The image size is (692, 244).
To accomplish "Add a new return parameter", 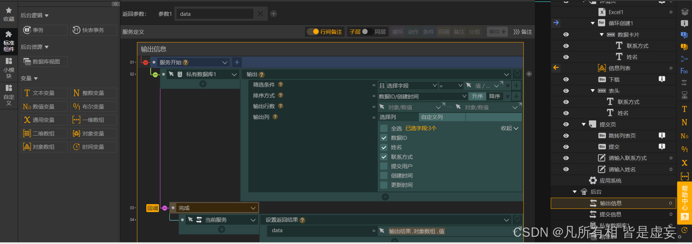I will (274, 14).
